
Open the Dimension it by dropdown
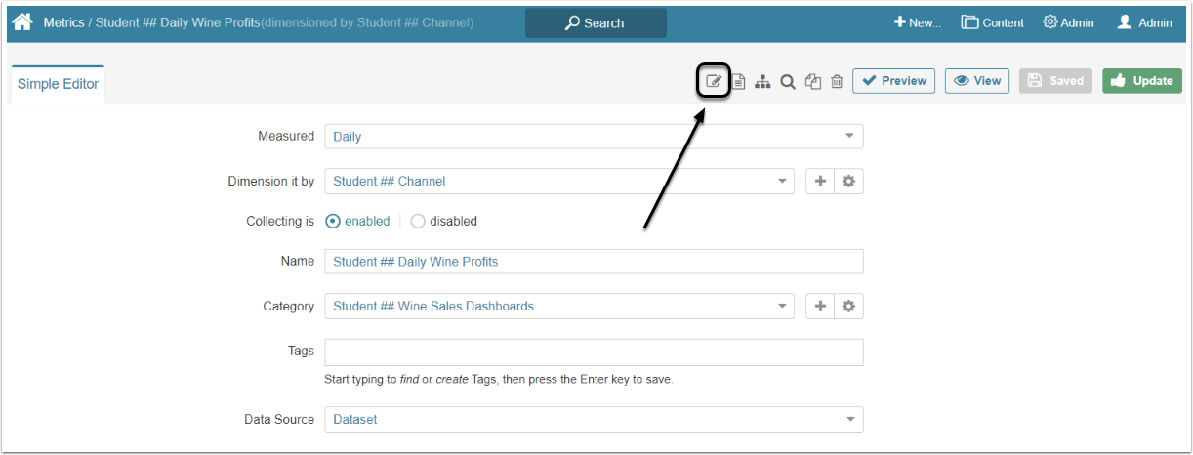pyautogui.click(x=559, y=181)
